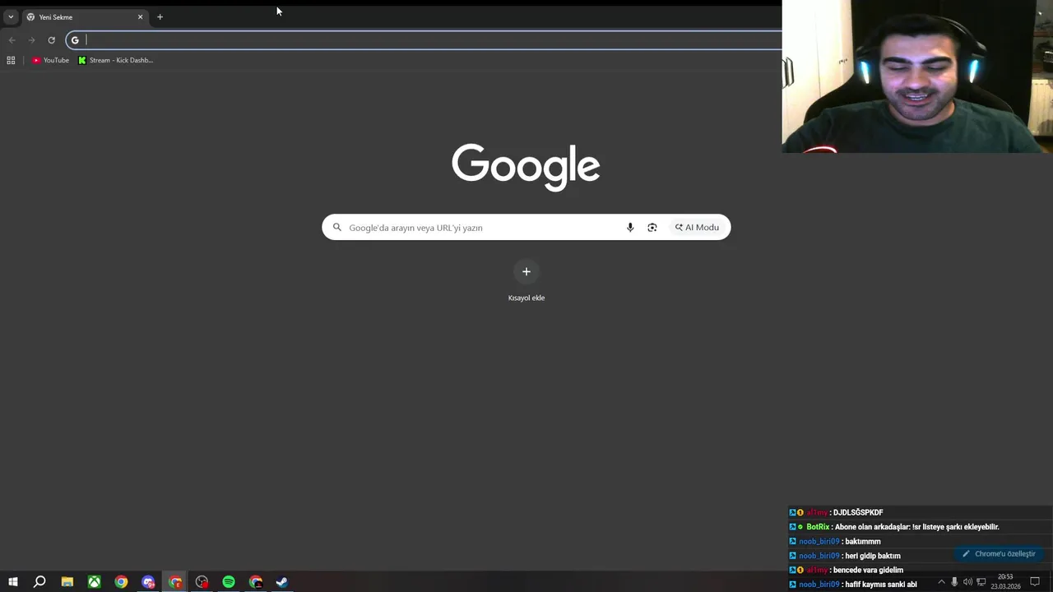The width and height of the screenshot is (1053, 592).
Task: Click chat message 'heri gidip baktım'
Action: tap(873, 556)
